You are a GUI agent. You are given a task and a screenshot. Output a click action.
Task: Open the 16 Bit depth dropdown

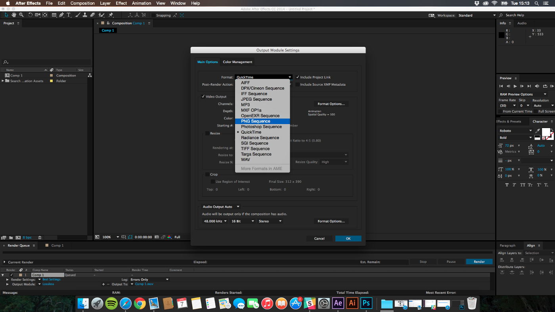click(243, 221)
